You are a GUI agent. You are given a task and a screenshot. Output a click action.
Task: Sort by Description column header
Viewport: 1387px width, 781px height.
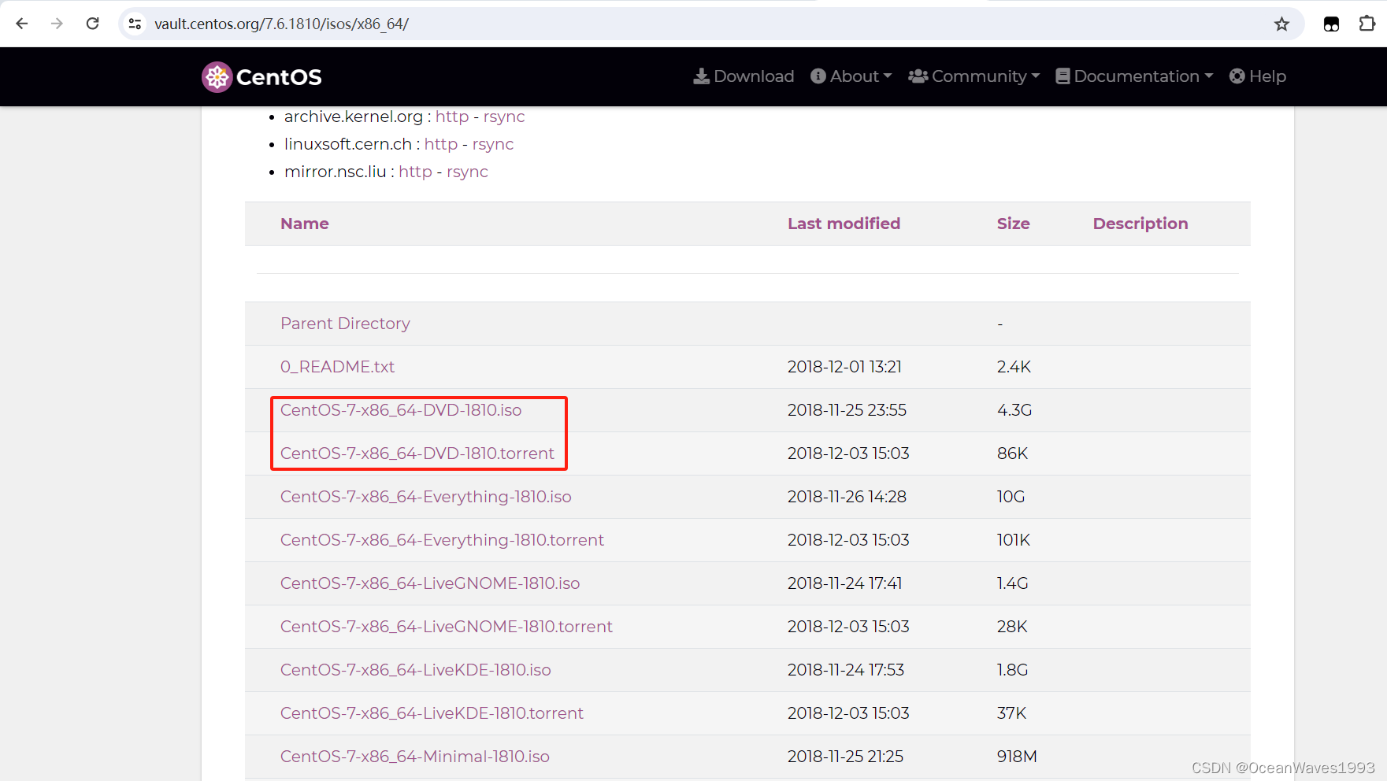pos(1140,224)
